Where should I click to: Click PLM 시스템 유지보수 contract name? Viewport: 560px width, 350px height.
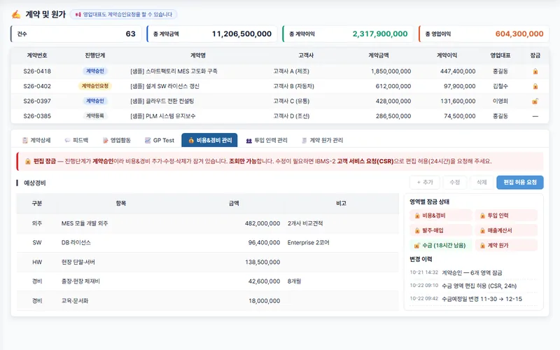163,116
